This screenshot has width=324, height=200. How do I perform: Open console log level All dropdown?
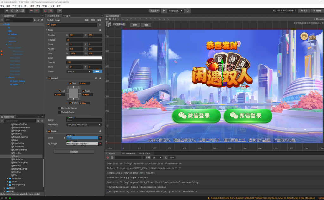point(157,158)
